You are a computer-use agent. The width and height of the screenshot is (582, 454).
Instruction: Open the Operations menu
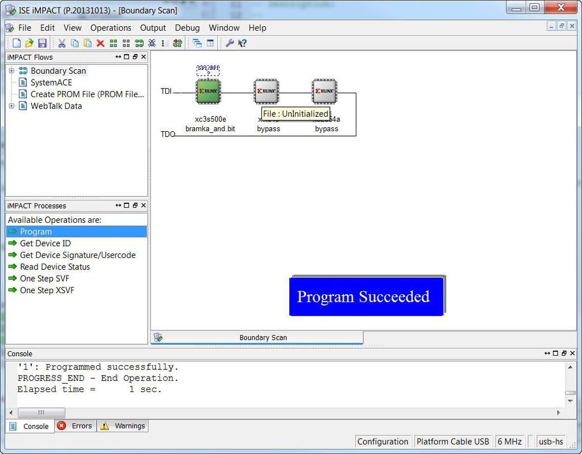click(x=111, y=28)
